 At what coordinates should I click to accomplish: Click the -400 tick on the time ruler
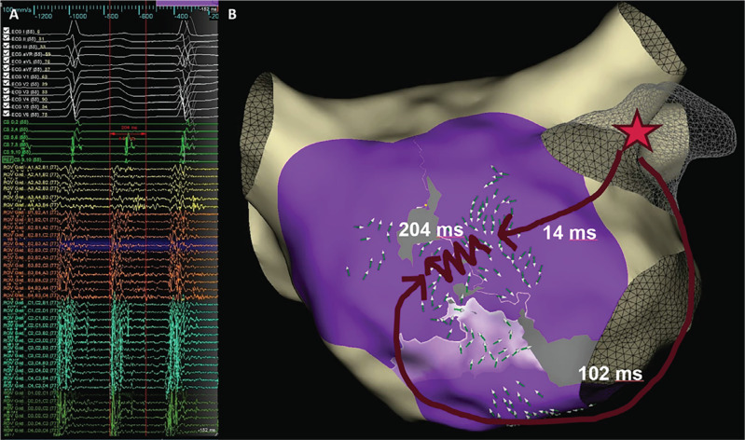pos(180,18)
